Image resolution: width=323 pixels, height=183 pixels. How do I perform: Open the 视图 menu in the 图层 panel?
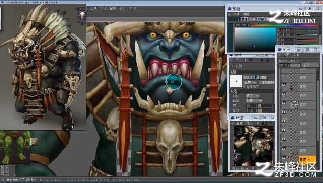pyautogui.click(x=286, y=55)
